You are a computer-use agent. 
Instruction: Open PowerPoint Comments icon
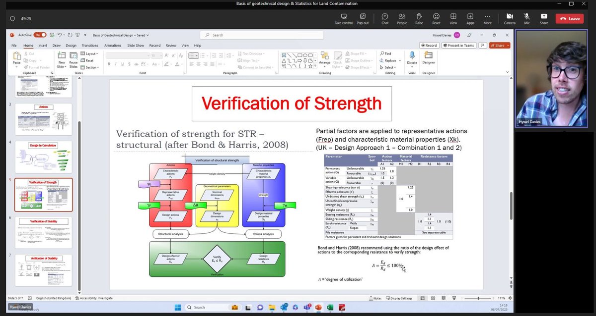pyautogui.click(x=482, y=45)
